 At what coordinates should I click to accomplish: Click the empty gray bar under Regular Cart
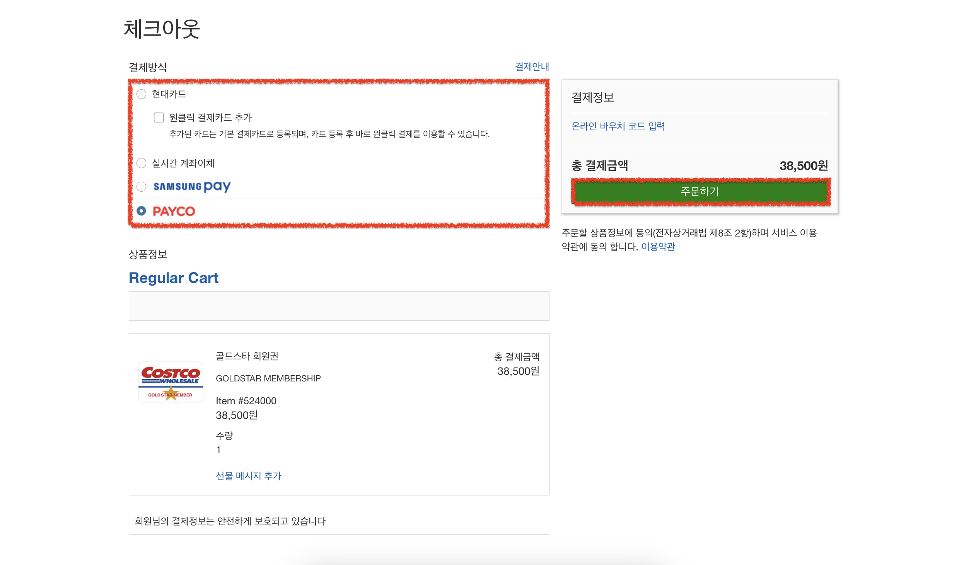coord(339,306)
